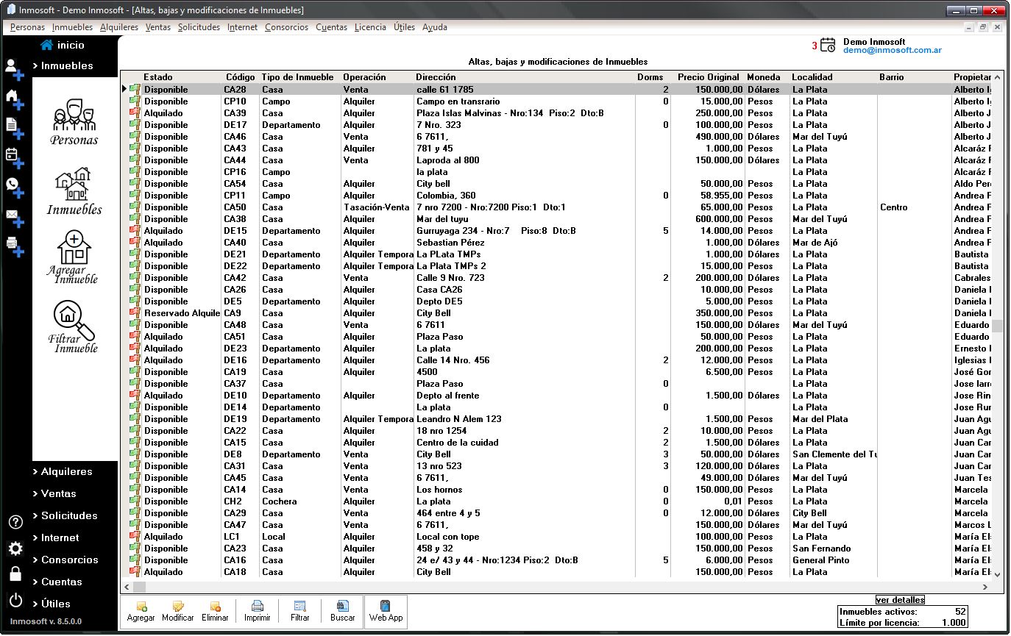Click the Buscar toolbar button
1011x636 pixels.
[343, 612]
